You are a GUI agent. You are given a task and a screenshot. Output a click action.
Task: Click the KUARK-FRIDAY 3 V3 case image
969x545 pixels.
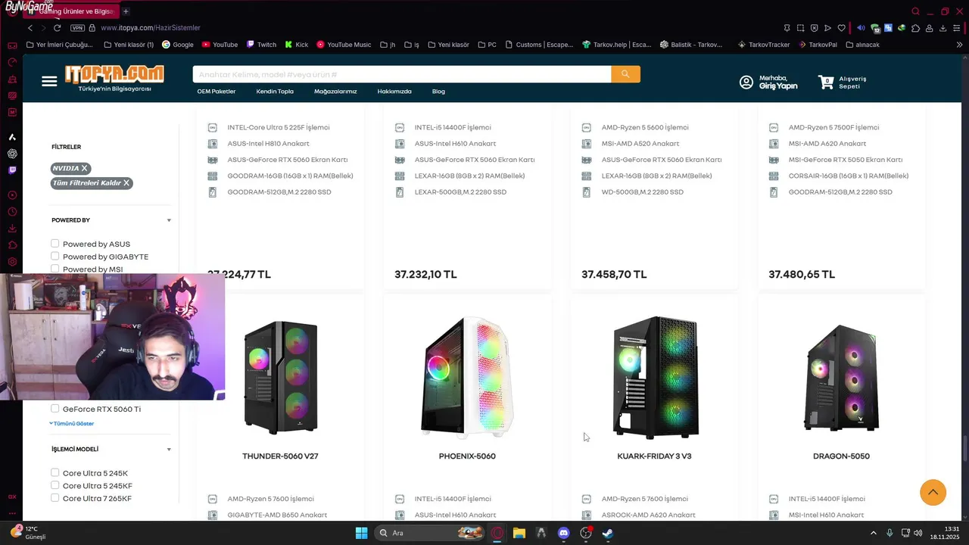click(x=655, y=377)
